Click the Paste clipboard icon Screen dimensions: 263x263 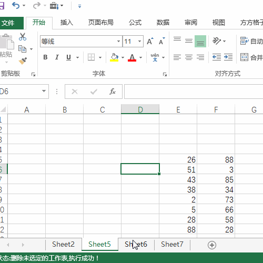(7, 42)
